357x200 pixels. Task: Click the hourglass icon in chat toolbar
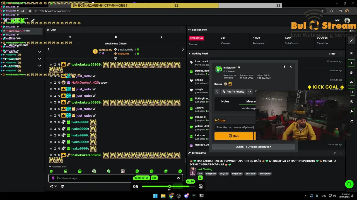pyautogui.click(x=161, y=37)
